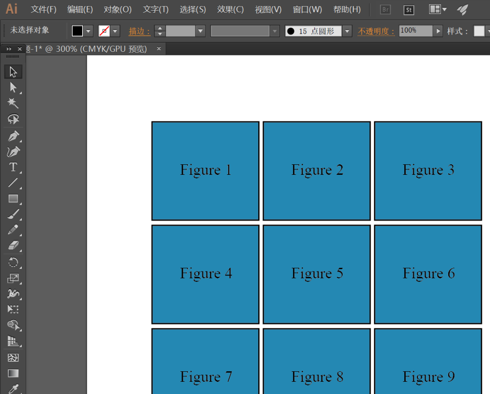Close the tools panel

20,49
